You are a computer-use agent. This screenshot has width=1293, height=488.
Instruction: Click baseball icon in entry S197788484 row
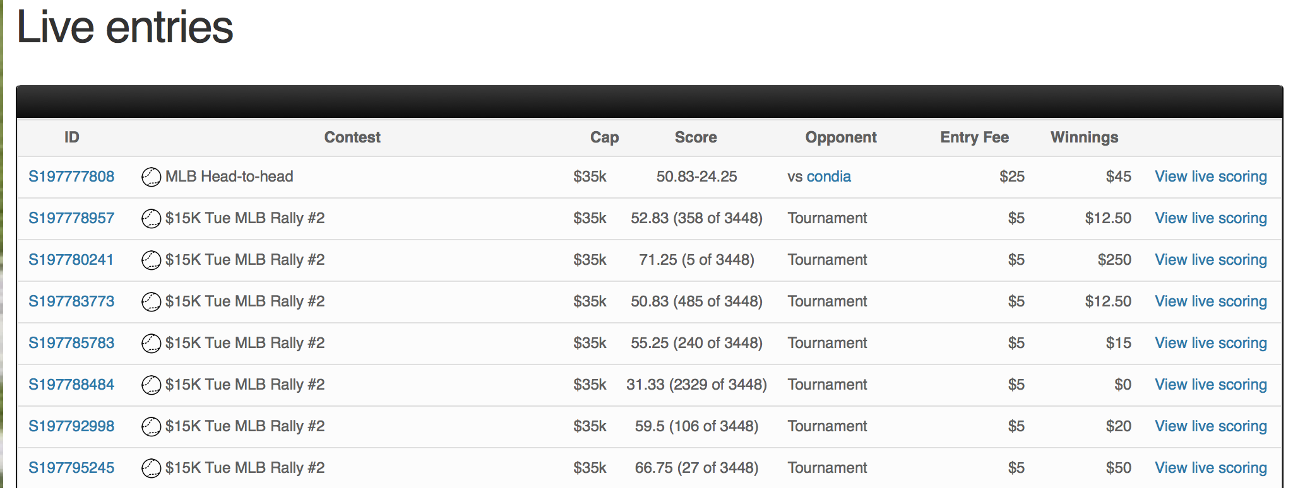click(x=151, y=385)
